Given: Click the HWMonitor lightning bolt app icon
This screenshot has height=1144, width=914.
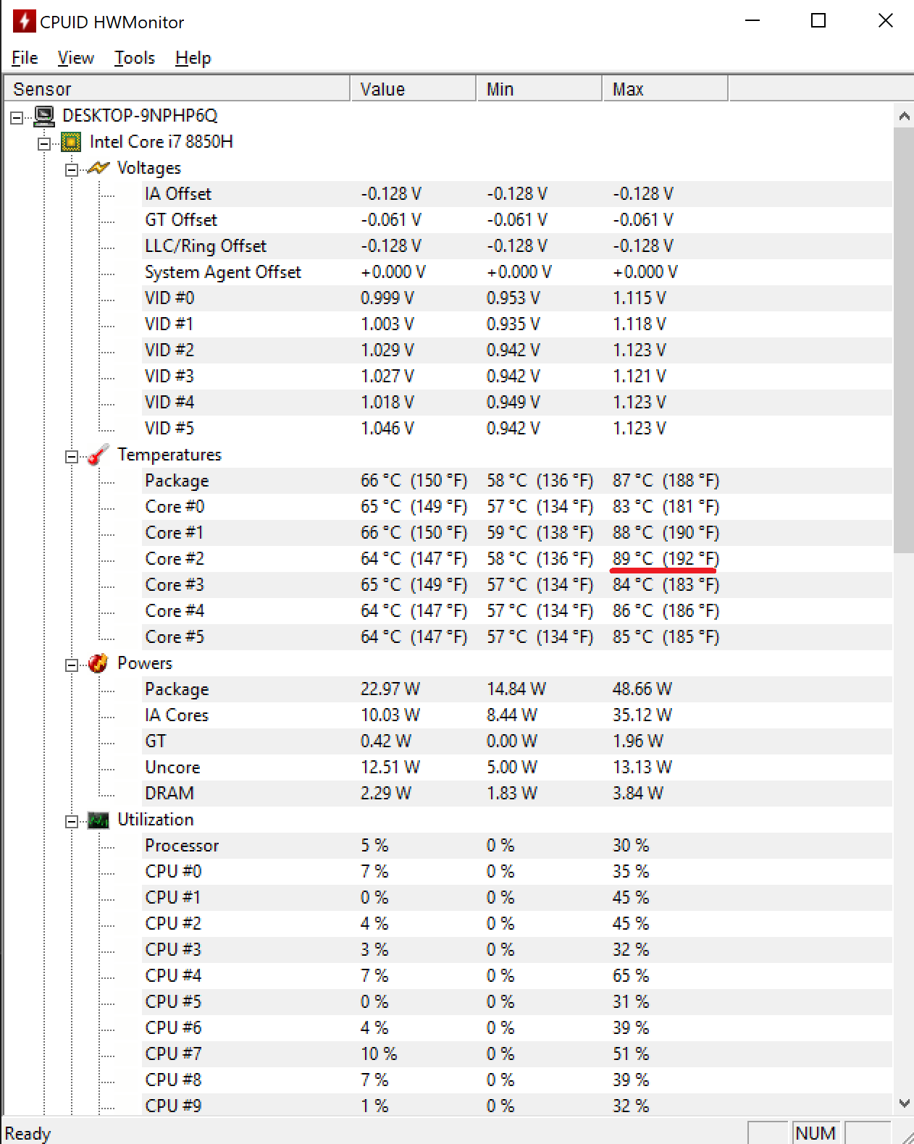Looking at the screenshot, I should coord(23,21).
